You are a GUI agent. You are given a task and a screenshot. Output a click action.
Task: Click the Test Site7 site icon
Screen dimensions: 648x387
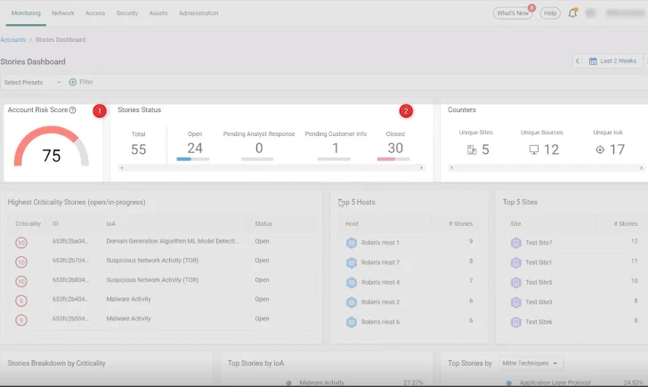(515, 242)
